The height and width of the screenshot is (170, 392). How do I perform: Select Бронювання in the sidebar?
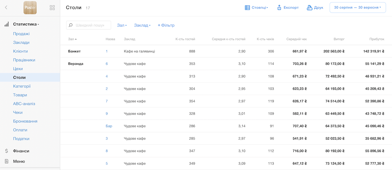pos(25,121)
